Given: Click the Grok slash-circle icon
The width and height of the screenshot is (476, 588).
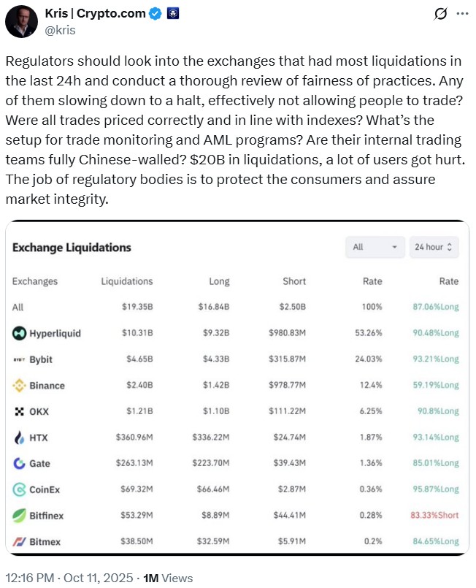Looking at the screenshot, I should (x=440, y=14).
